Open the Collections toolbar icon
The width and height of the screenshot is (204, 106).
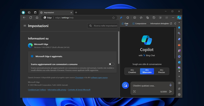[x=147, y=17]
